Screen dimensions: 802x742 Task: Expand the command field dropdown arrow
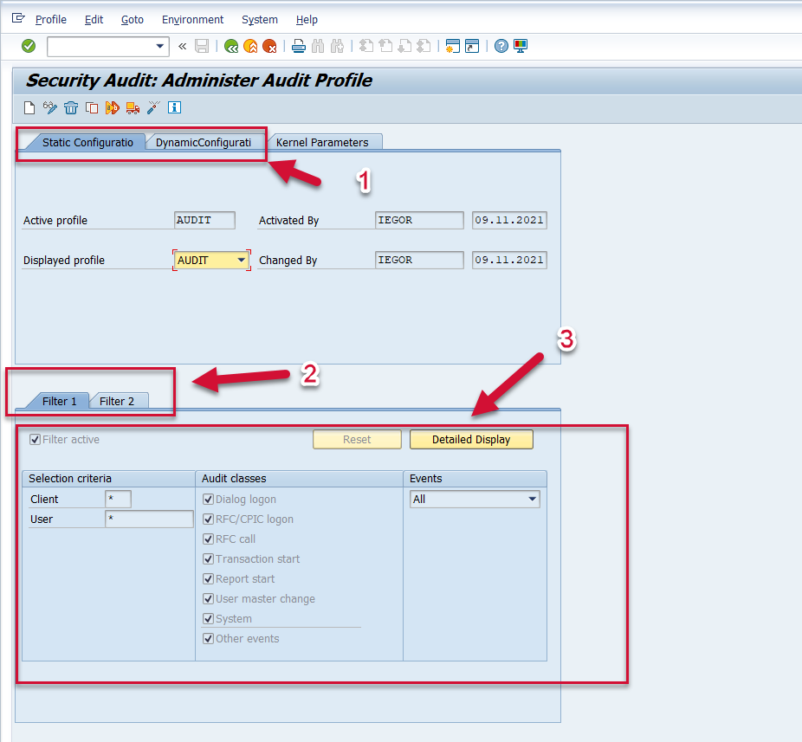159,46
